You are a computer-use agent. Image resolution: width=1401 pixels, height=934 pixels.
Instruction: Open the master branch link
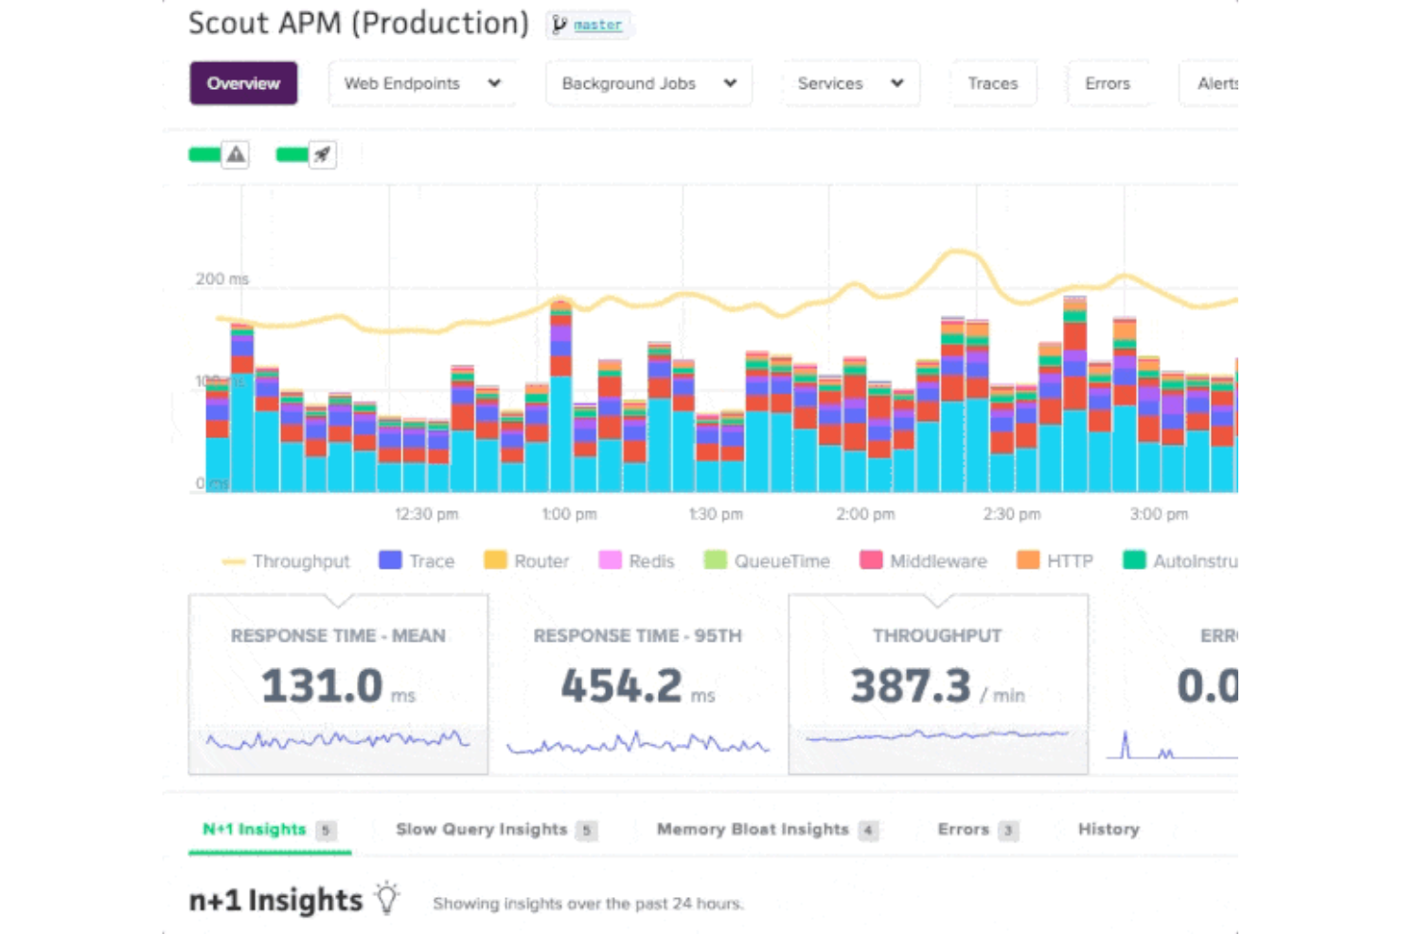tap(597, 26)
